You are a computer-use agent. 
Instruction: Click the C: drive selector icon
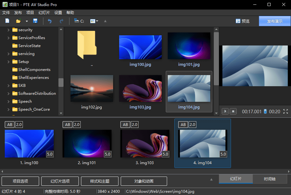79,21
